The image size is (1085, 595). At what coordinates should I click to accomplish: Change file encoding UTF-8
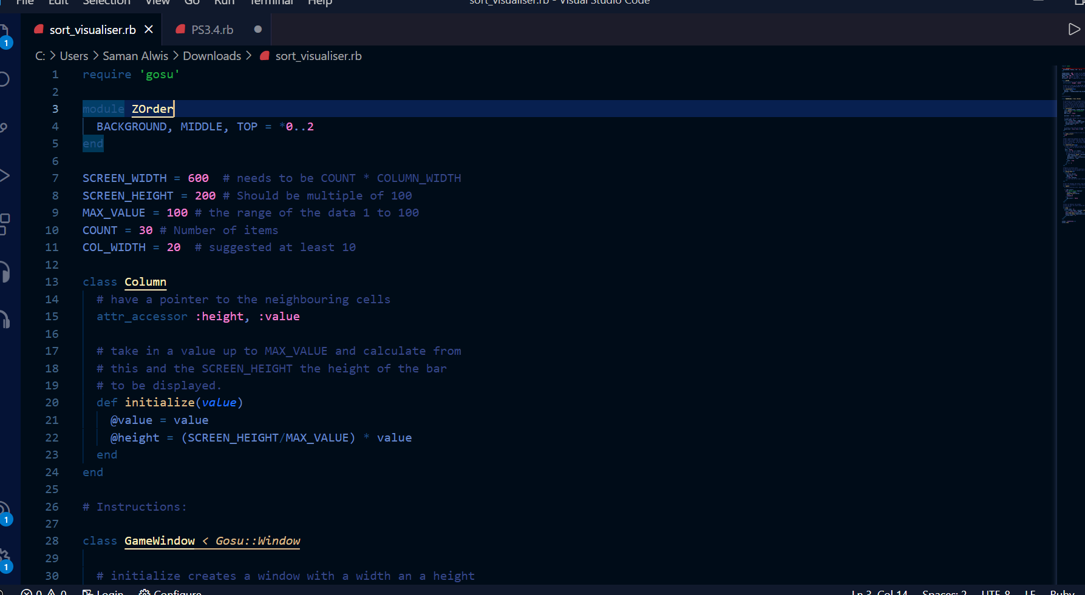pos(996,592)
